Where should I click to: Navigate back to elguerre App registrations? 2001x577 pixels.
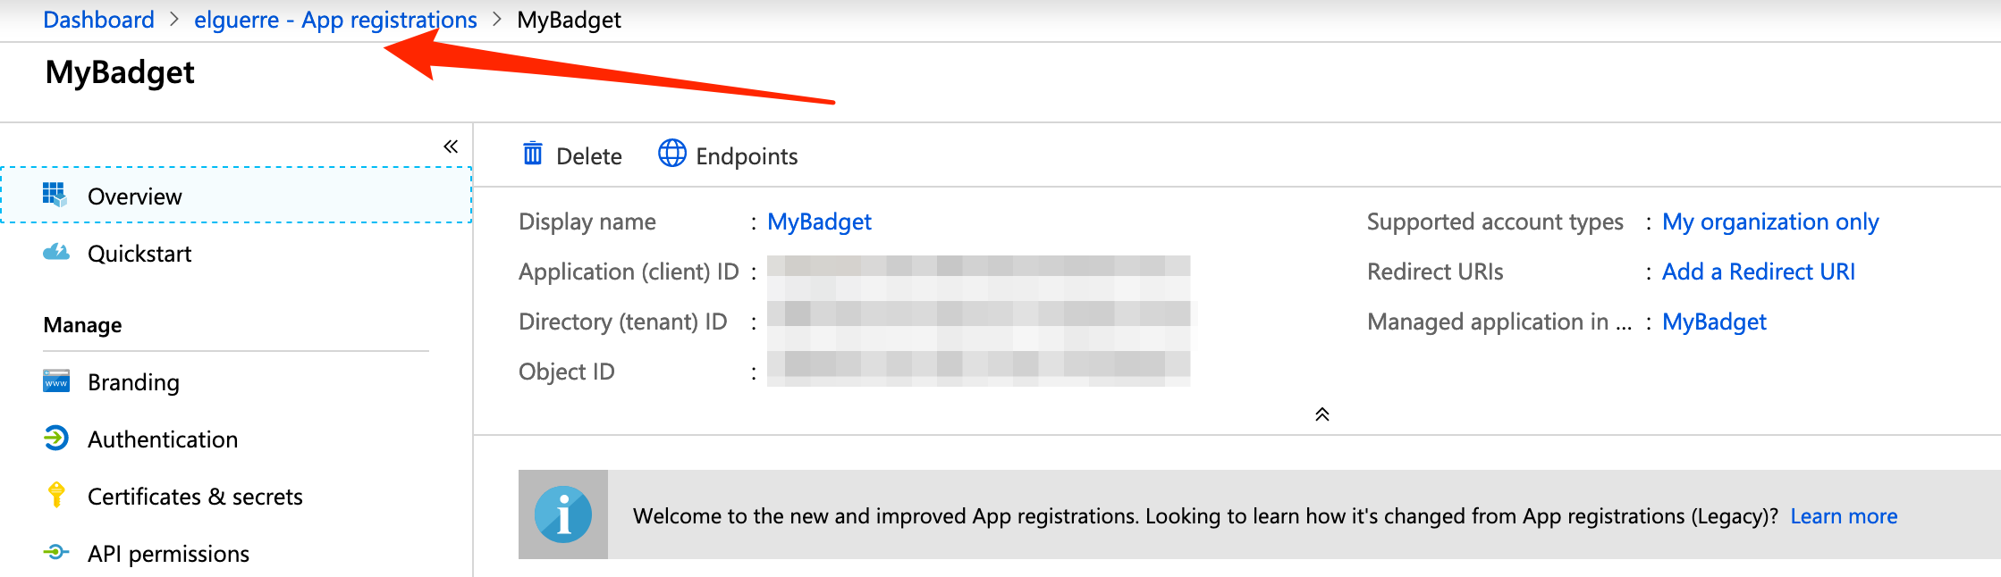[x=335, y=20]
